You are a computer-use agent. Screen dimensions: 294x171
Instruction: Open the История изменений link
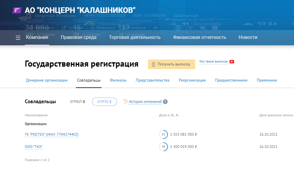coord(145,102)
